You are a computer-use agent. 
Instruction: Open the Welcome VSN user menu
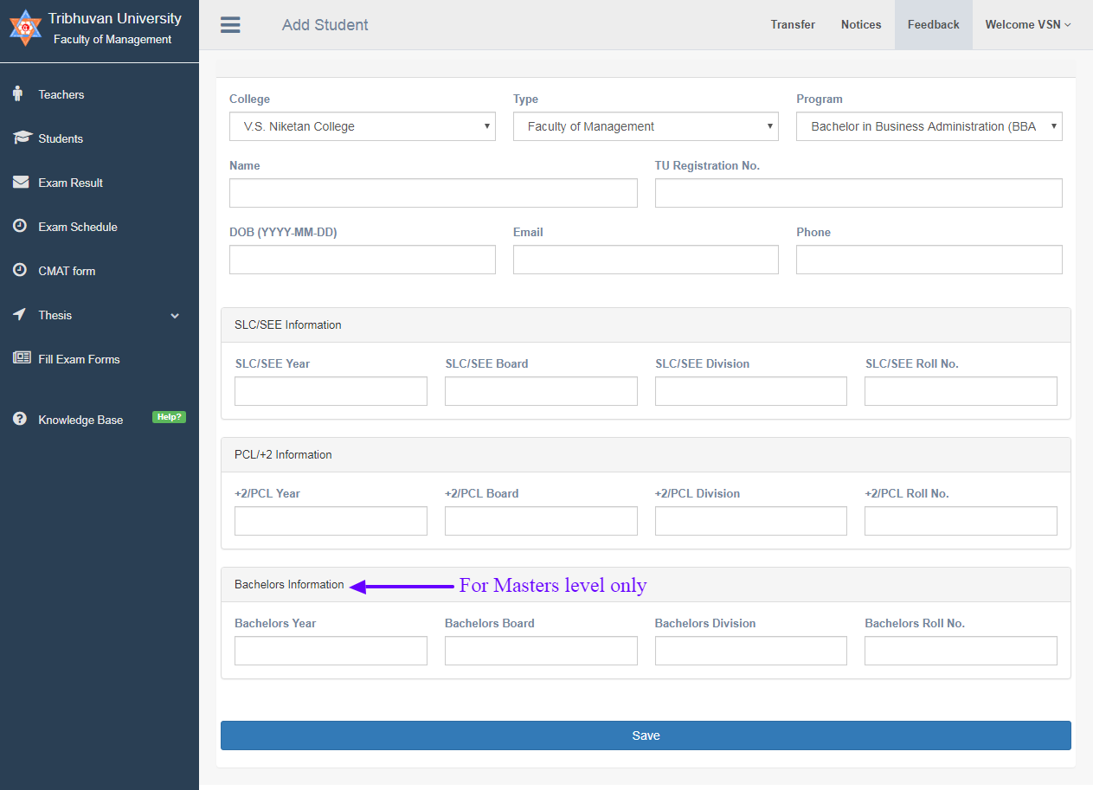pos(1027,25)
